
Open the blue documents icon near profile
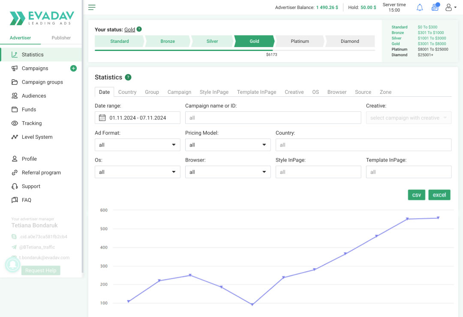click(x=435, y=7)
